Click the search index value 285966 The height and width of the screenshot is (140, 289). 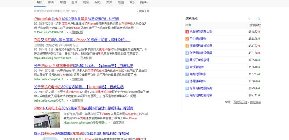(253, 88)
